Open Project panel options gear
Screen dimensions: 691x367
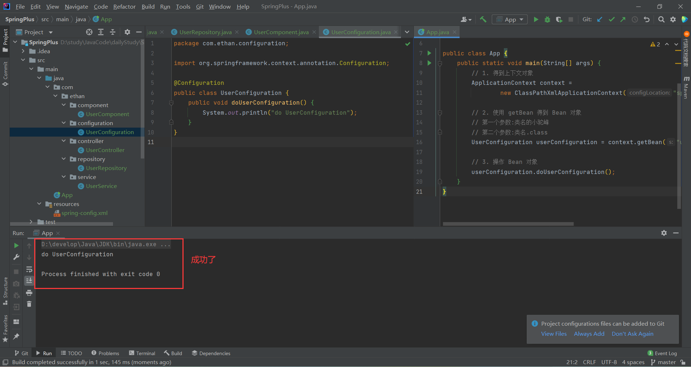127,32
